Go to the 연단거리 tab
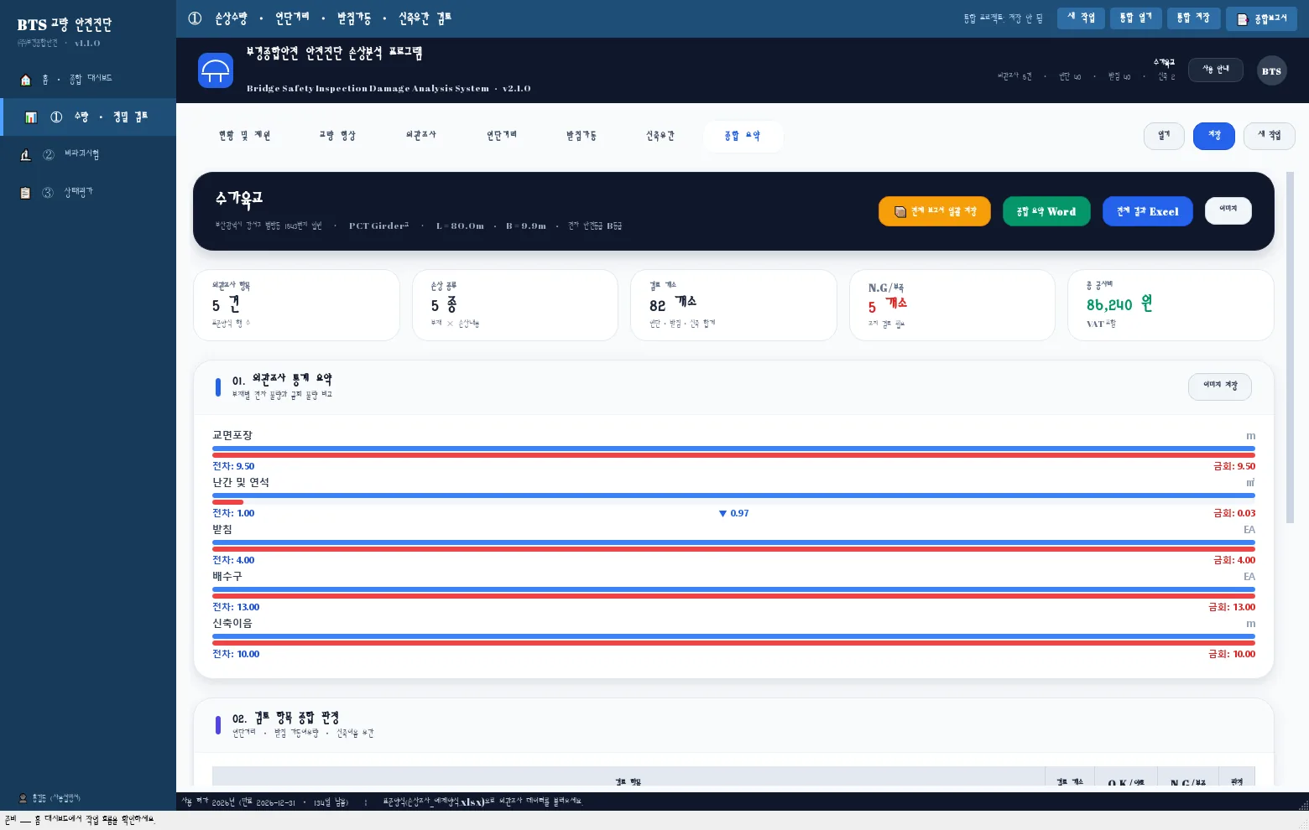 coord(502,136)
